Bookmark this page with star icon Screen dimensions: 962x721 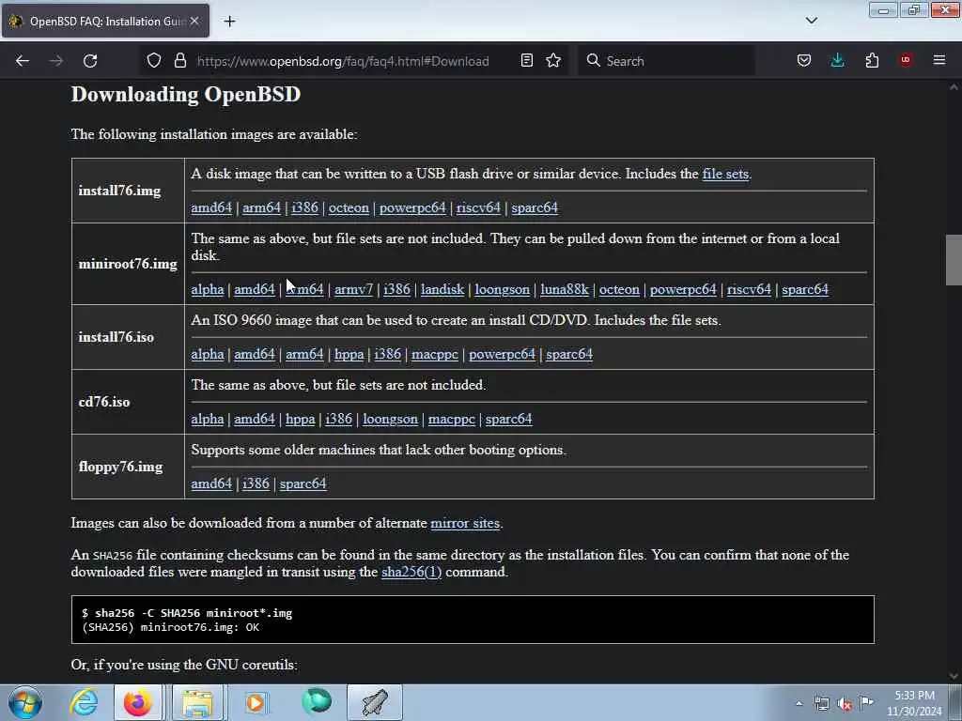coord(553,61)
